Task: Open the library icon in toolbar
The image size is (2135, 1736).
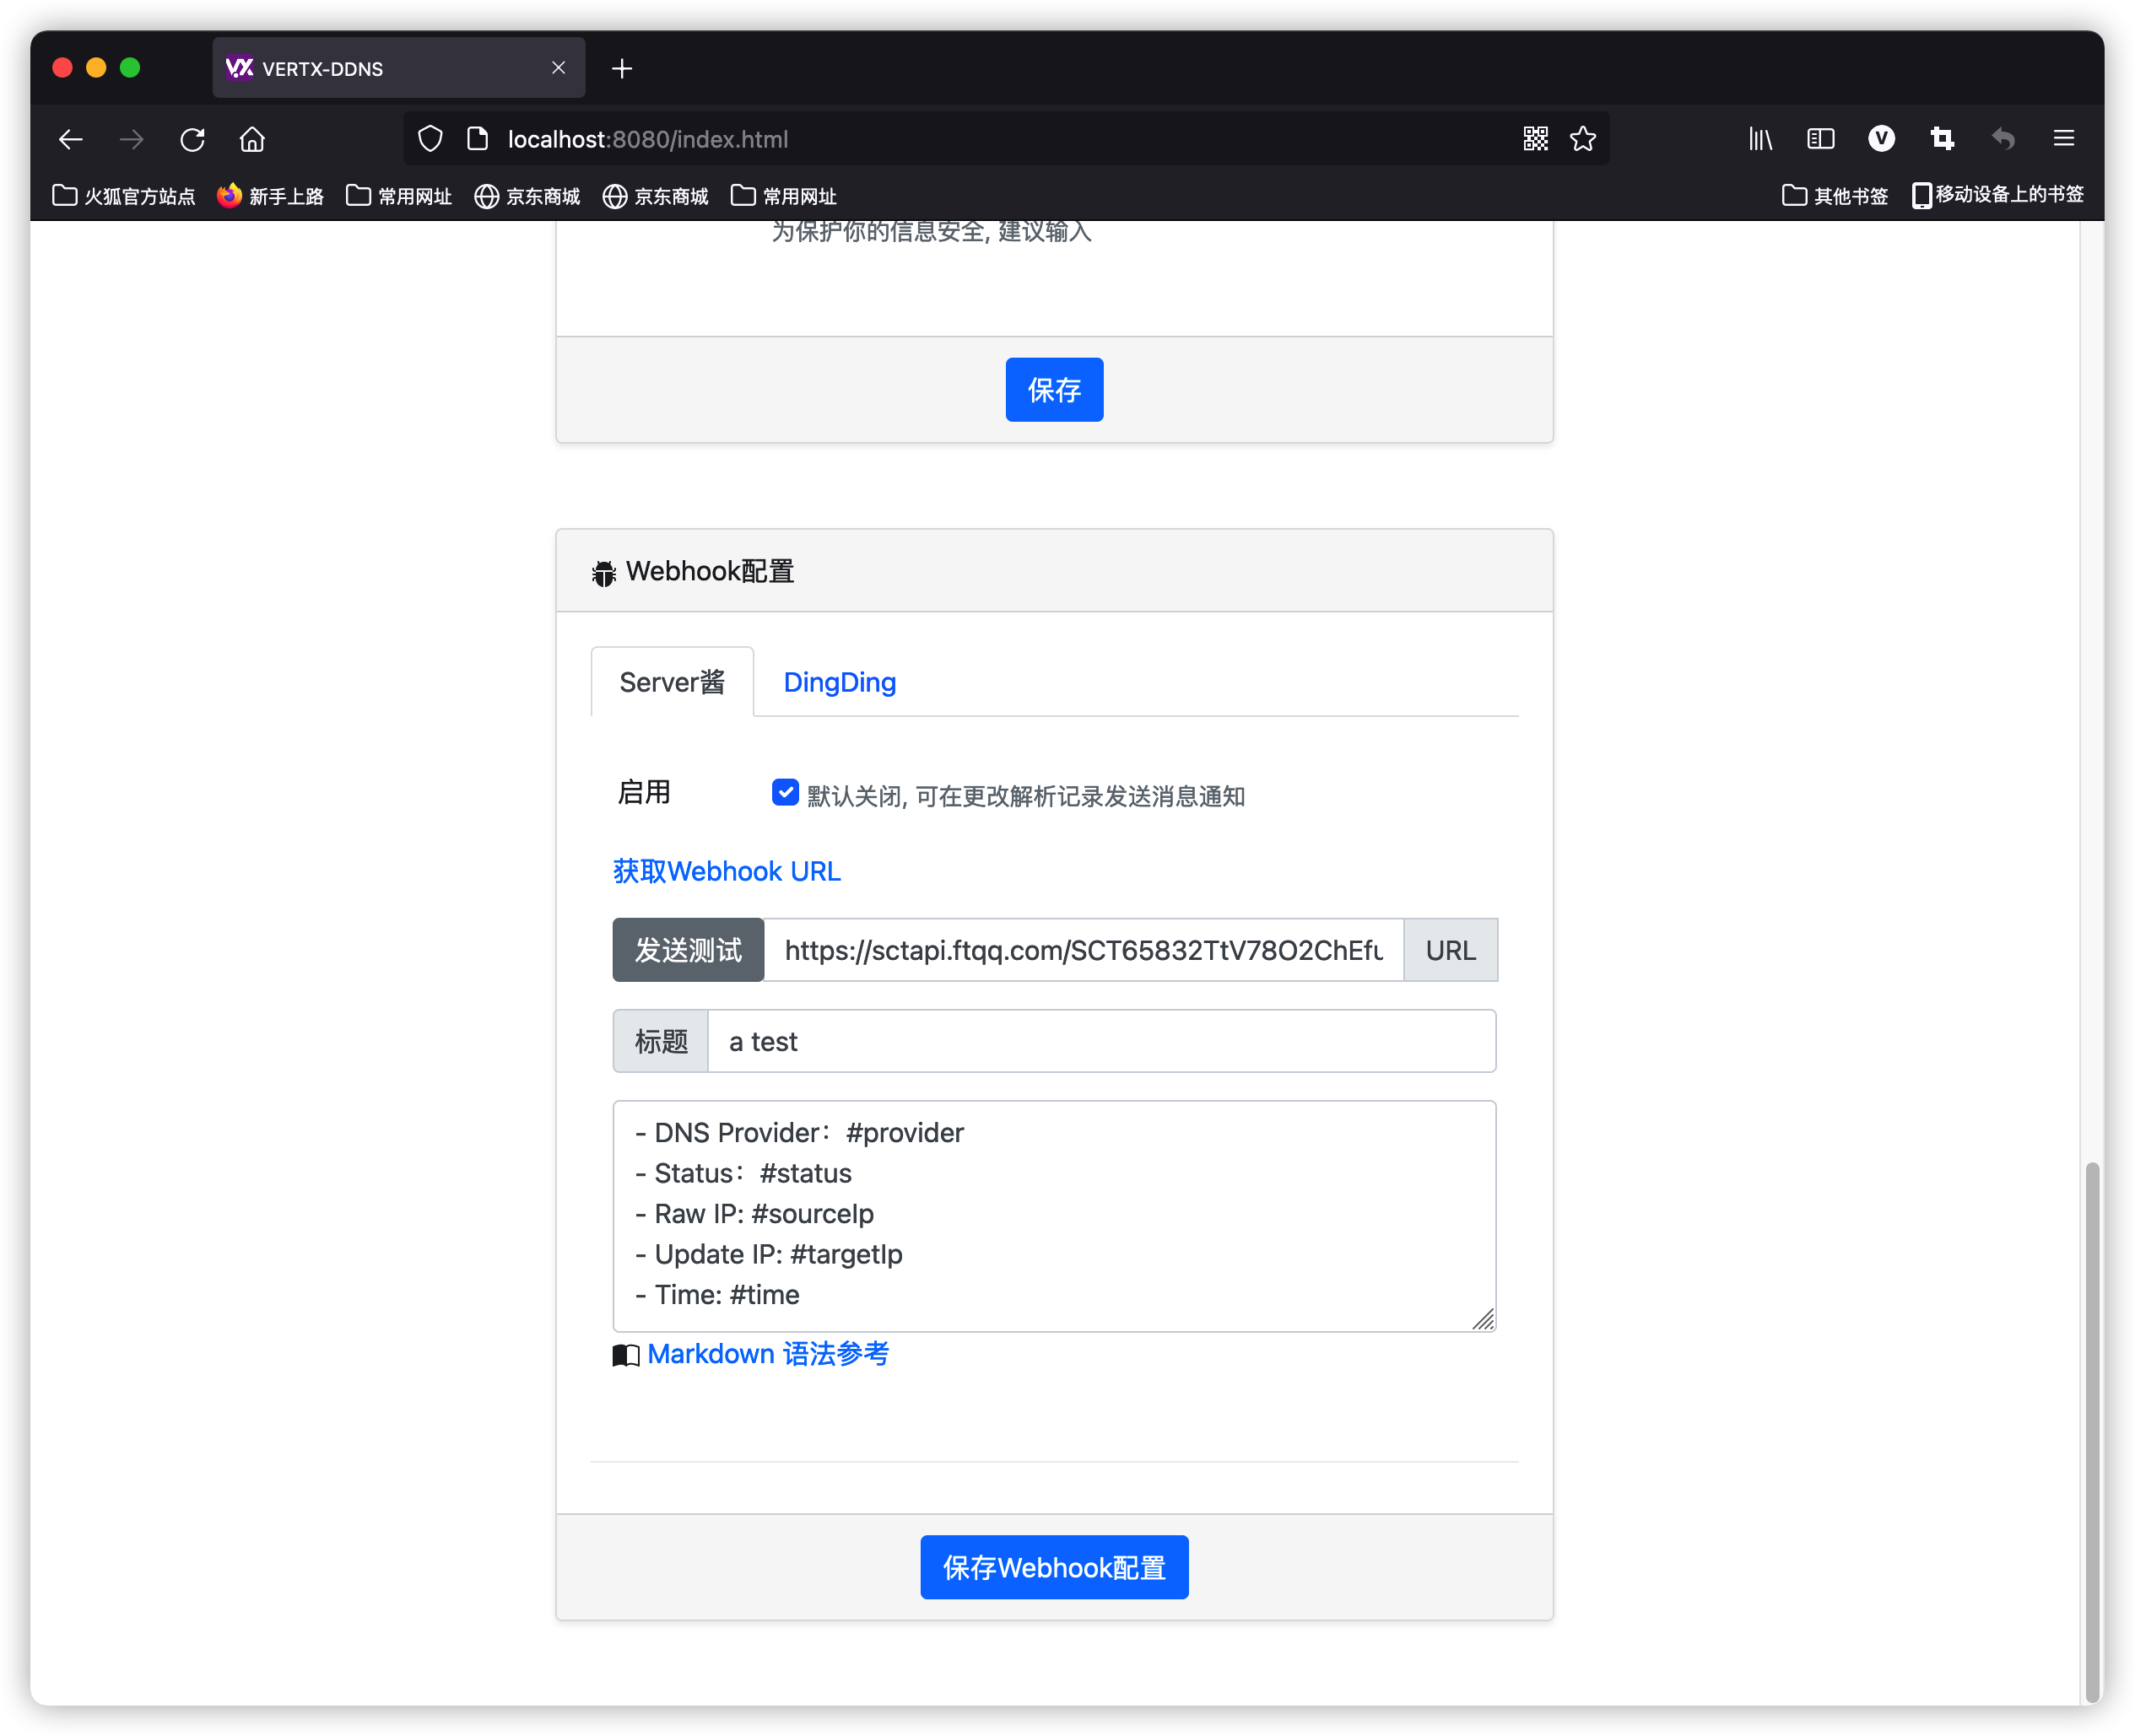Action: (1759, 139)
